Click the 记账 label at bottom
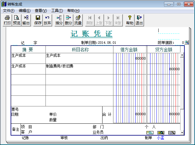Screen dimensions: 195x145 25,138
